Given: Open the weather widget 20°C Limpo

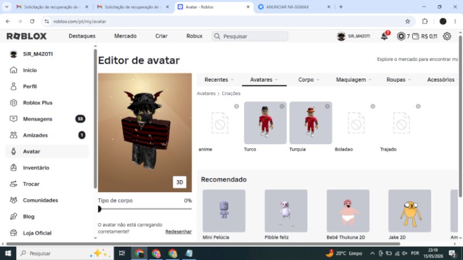Looking at the screenshot, I should 344,253.
